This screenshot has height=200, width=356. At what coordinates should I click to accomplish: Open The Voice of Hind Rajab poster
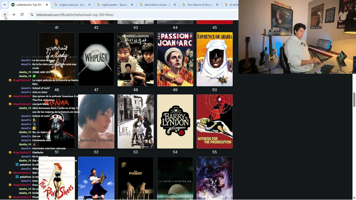(x=175, y=178)
